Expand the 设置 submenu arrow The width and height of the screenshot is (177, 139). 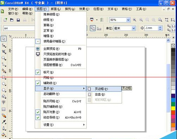coord(84,125)
